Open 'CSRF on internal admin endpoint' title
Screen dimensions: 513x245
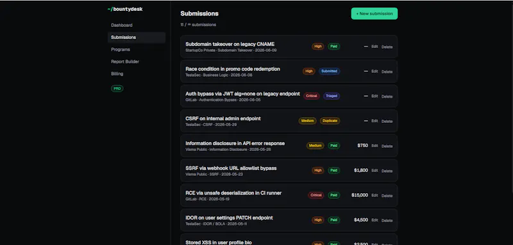pyautogui.click(x=223, y=118)
